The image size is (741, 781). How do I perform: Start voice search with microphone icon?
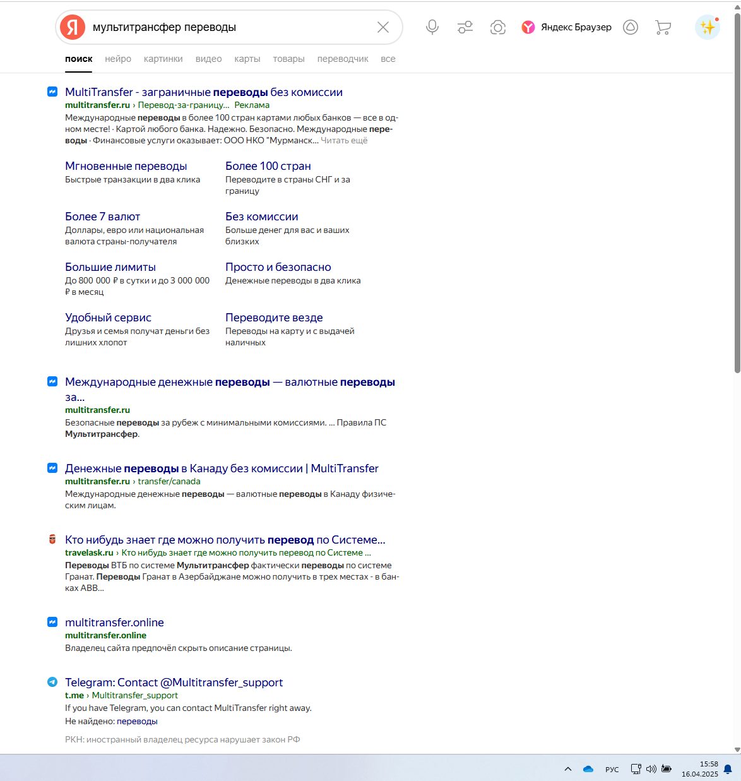432,27
